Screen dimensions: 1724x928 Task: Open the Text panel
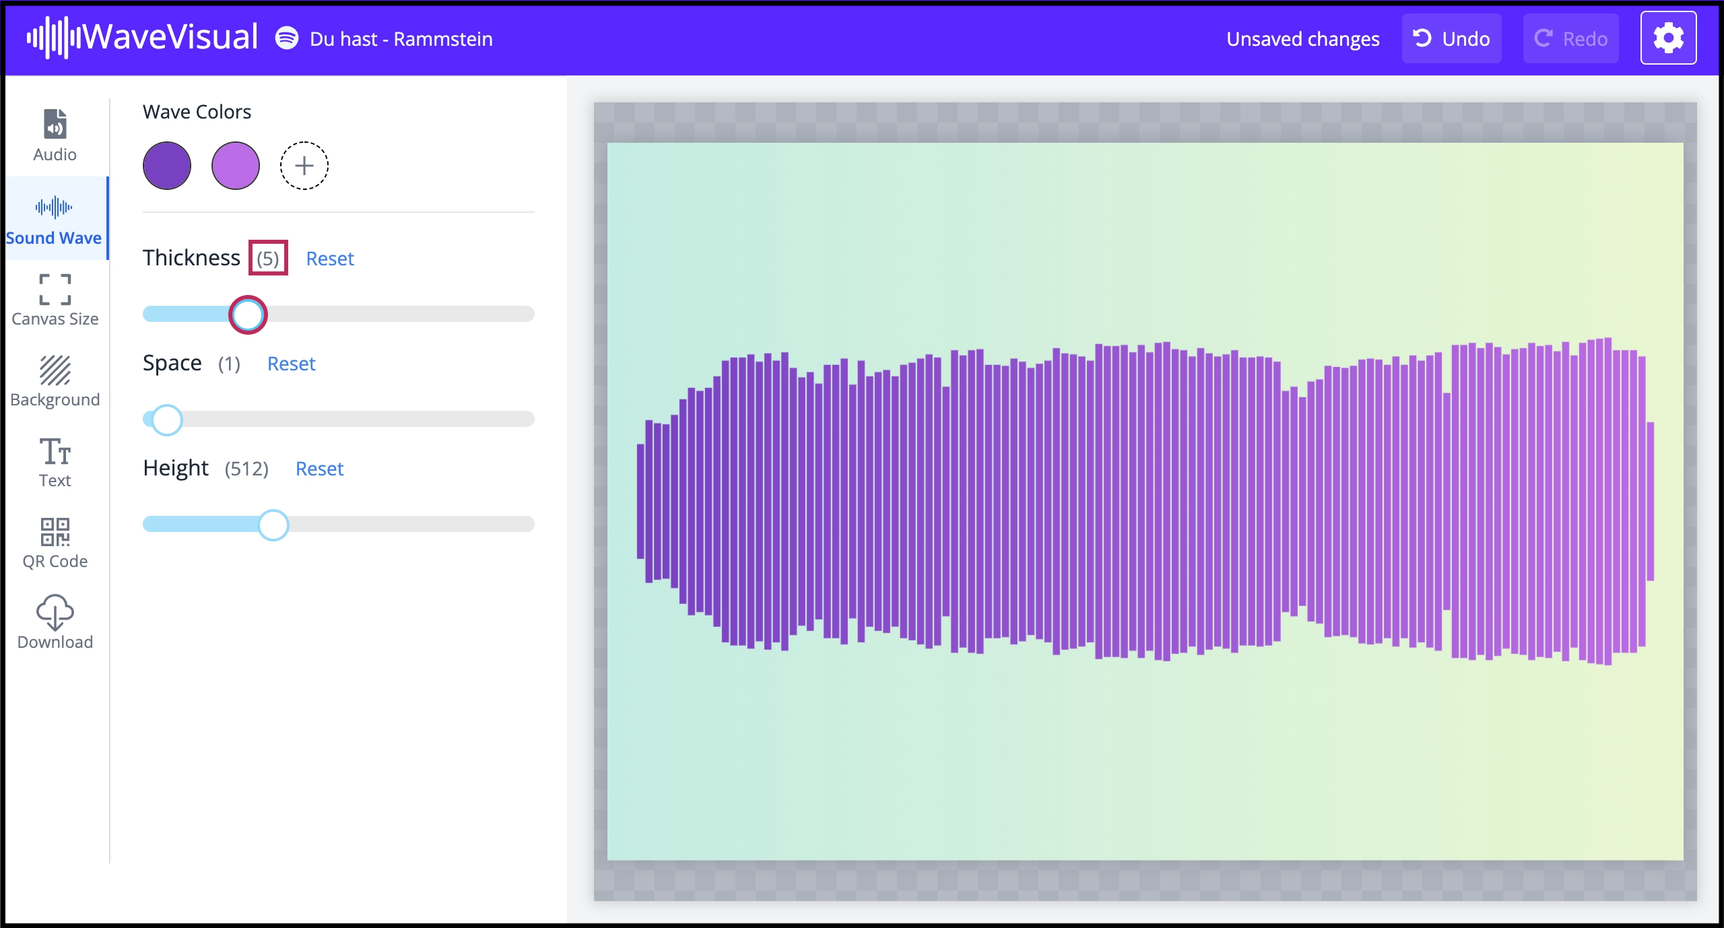point(54,461)
